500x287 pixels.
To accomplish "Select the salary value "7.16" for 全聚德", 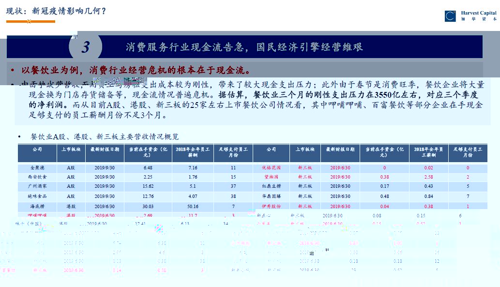I will point(193,168).
